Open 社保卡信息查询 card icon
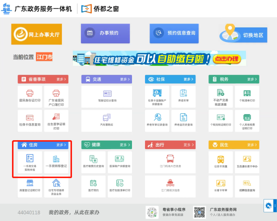277x221 pixels. [x=30, y=118]
